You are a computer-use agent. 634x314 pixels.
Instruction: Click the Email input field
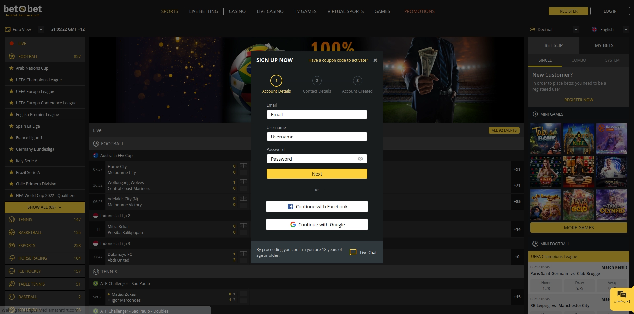pyautogui.click(x=317, y=115)
